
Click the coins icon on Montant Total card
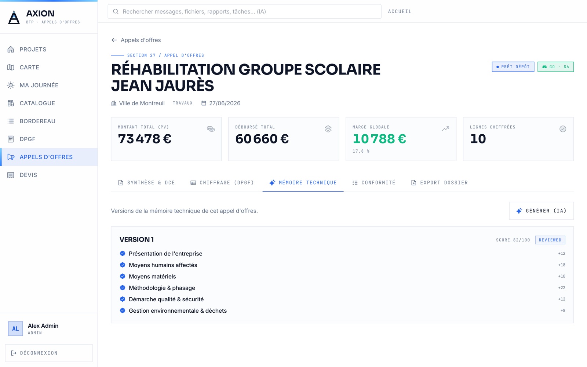211,129
